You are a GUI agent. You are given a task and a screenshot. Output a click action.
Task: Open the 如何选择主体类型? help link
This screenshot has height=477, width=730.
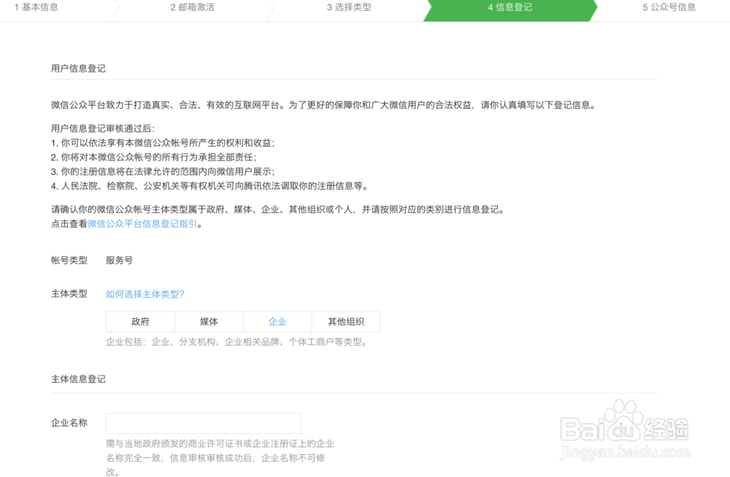click(x=145, y=294)
